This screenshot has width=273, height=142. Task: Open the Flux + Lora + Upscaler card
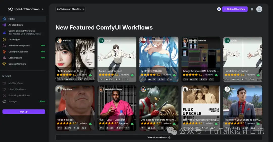117,108
